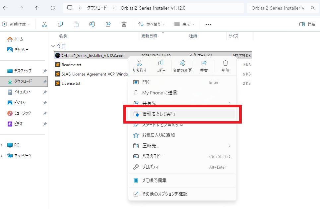Open ダウンロード in the sidebar

click(x=23, y=81)
